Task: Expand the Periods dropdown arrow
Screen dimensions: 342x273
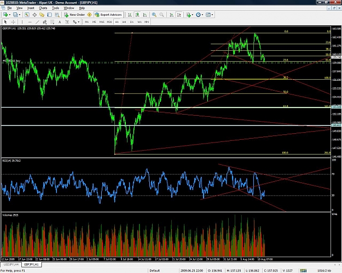Action: tap(202, 15)
